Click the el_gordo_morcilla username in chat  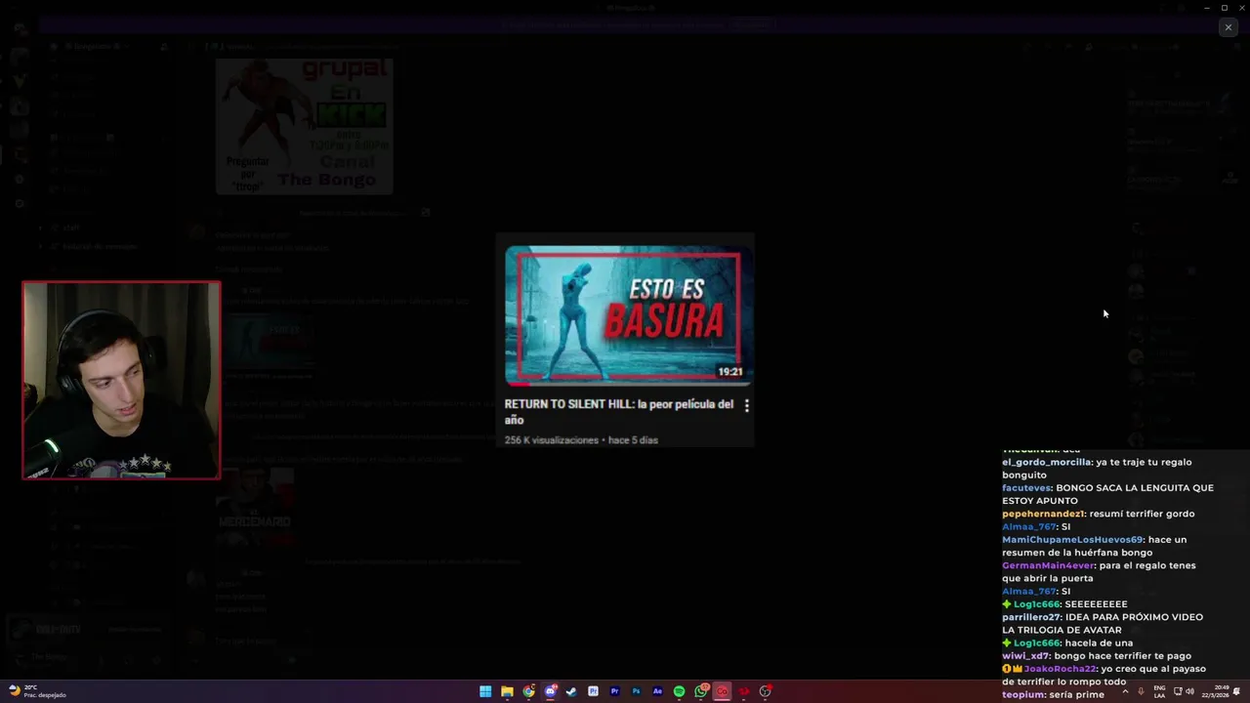[x=1046, y=462]
